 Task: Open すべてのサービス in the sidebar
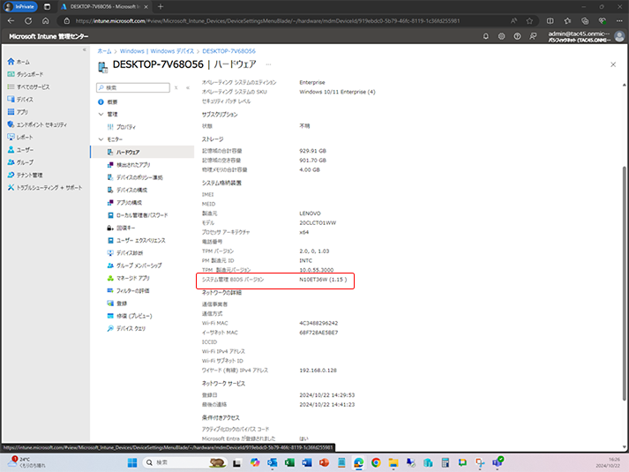(28, 86)
